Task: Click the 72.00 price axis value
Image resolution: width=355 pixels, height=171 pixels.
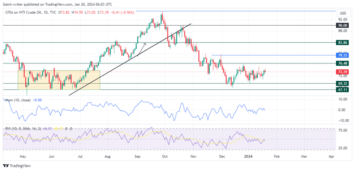Action: (x=343, y=76)
